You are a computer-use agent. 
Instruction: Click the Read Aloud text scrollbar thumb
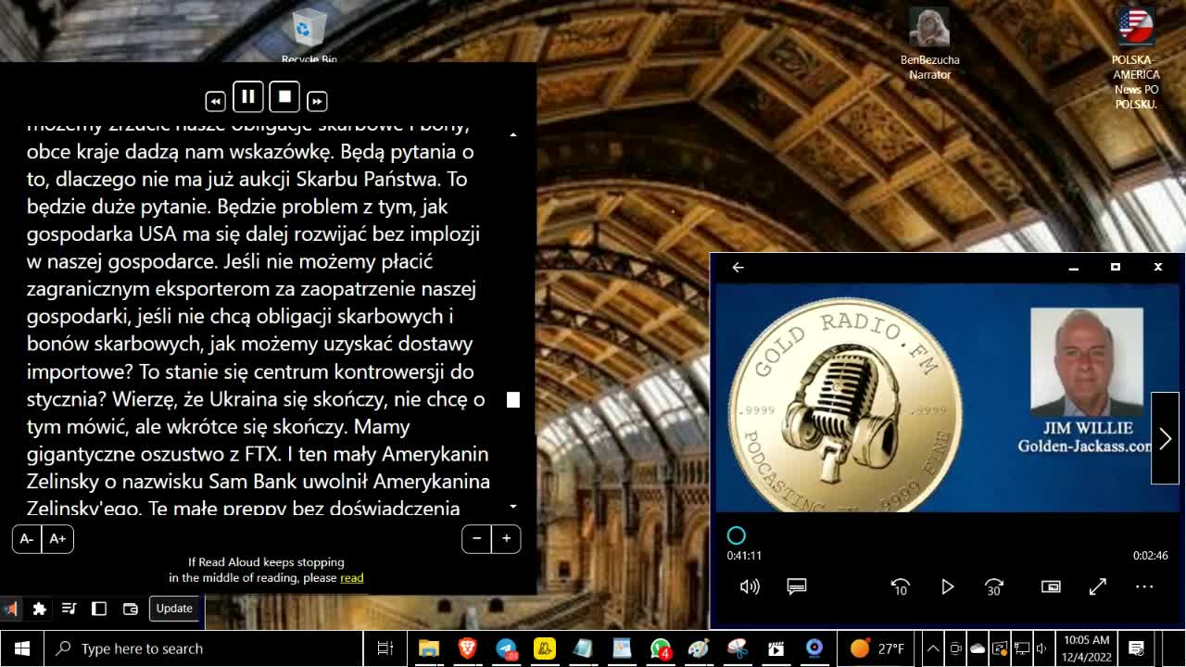[x=513, y=399]
